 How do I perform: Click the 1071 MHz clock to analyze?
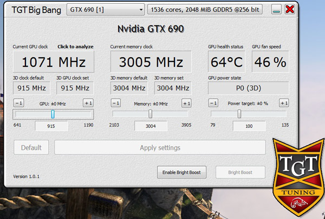tap(53, 62)
